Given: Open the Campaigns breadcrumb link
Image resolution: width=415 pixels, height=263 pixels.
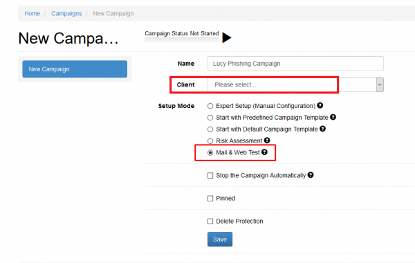Looking at the screenshot, I should [x=66, y=14].
